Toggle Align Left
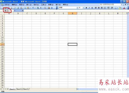129x93 pixels. pyautogui.click(x=96, y=8)
